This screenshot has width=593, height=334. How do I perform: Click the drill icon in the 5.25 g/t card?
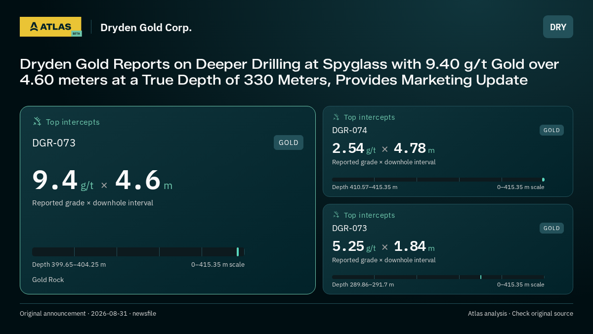(x=336, y=215)
